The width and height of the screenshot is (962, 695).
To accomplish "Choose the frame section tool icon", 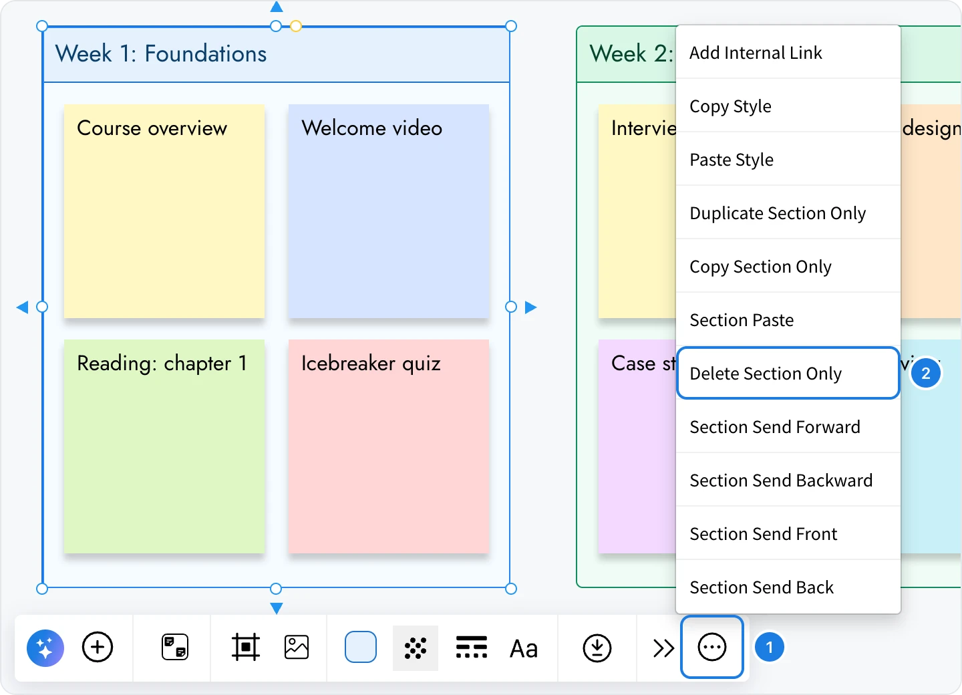I will (246, 648).
